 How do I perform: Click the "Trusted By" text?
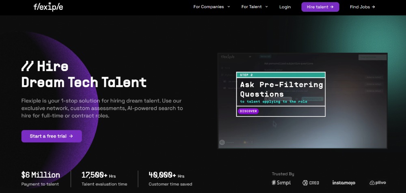(283, 174)
